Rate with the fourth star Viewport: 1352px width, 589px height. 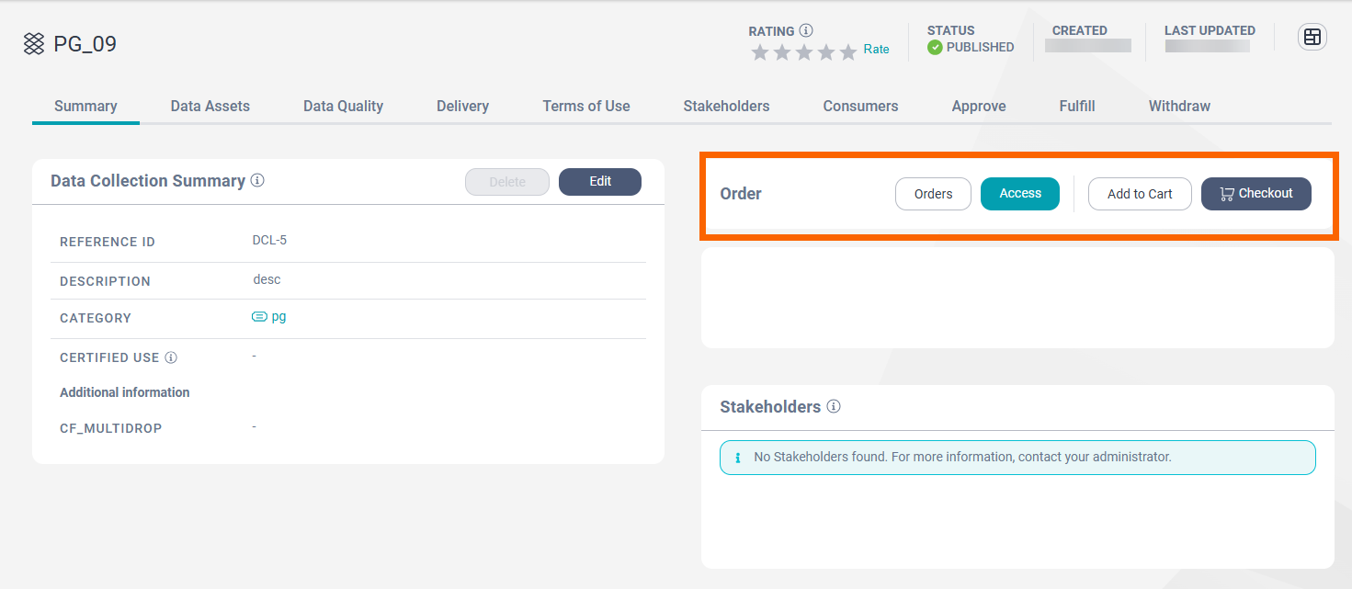coord(826,51)
